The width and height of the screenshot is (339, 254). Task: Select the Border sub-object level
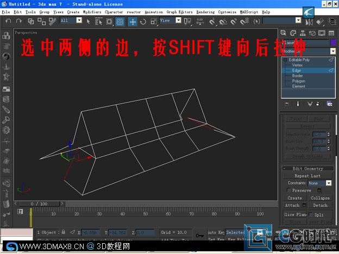(298, 75)
